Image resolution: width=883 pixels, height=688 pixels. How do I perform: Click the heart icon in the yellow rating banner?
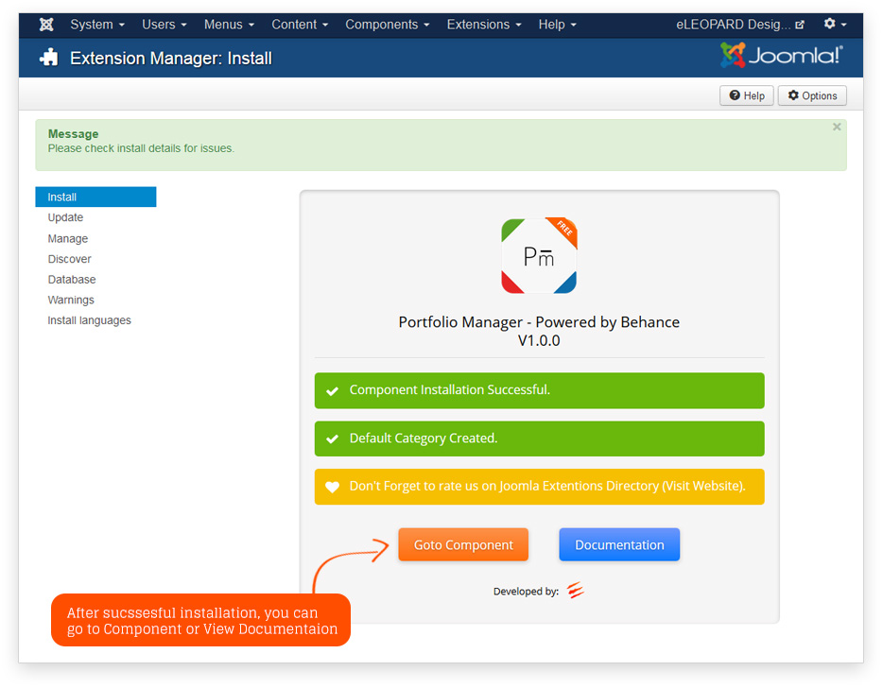(x=332, y=487)
